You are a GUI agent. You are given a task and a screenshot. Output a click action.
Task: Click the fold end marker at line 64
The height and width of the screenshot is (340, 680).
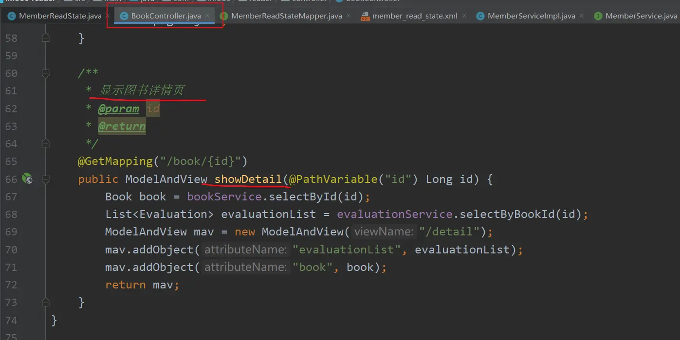tap(45, 144)
